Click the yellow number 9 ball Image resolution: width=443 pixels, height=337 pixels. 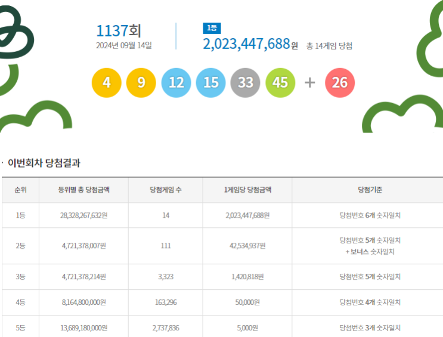click(x=141, y=83)
